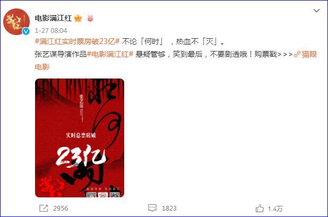Open the comments count 1823
This screenshot has width=328, height=217.
tap(169, 209)
